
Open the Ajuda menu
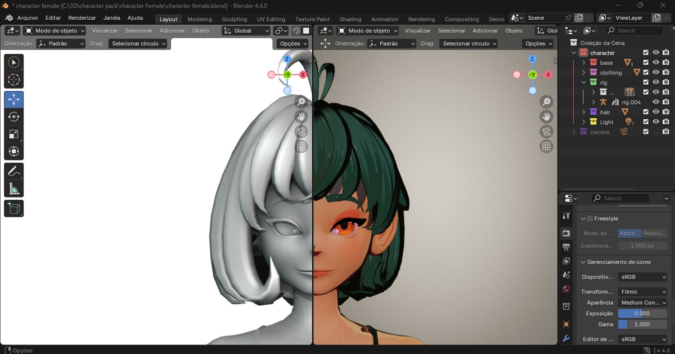pos(135,18)
